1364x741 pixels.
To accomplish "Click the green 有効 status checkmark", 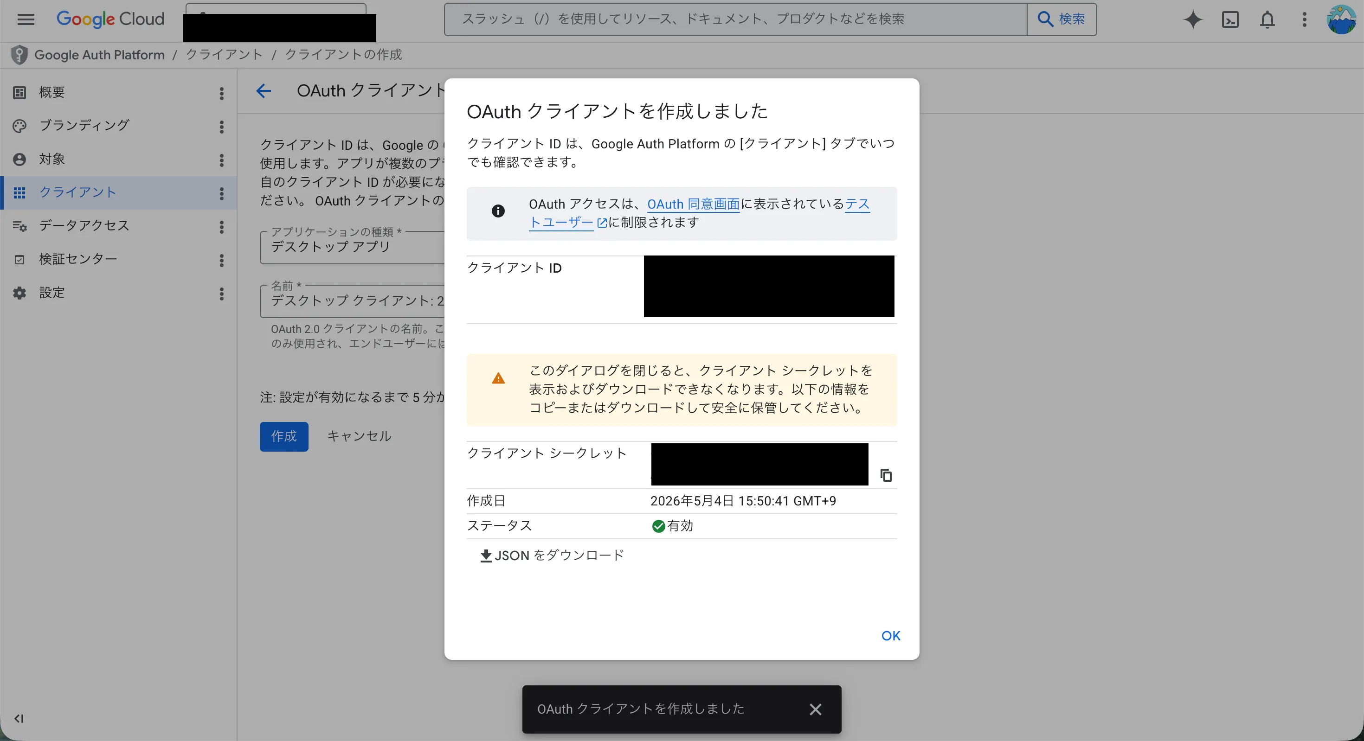I will point(658,526).
